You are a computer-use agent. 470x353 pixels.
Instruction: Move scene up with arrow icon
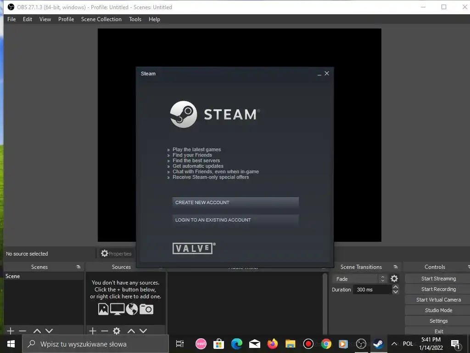37,331
